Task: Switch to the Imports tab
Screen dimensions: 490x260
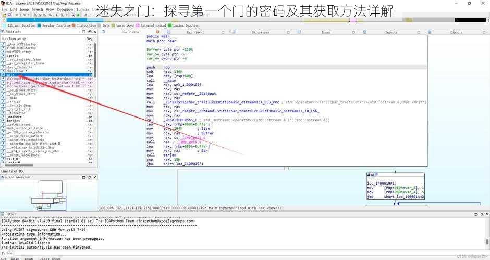Action: [391, 32]
